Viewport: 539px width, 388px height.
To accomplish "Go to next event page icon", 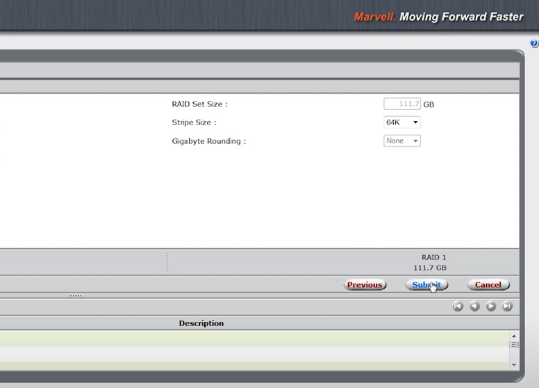I will (491, 306).
